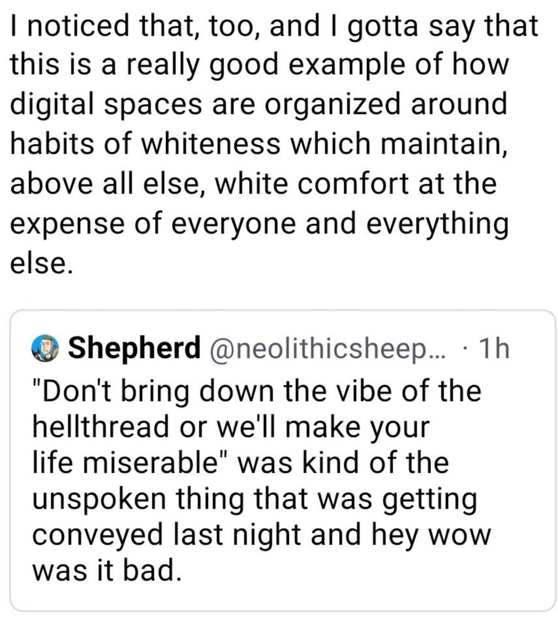558x628 pixels.
Task: Tap the phrase 'white comfort at the'
Action: (357, 183)
